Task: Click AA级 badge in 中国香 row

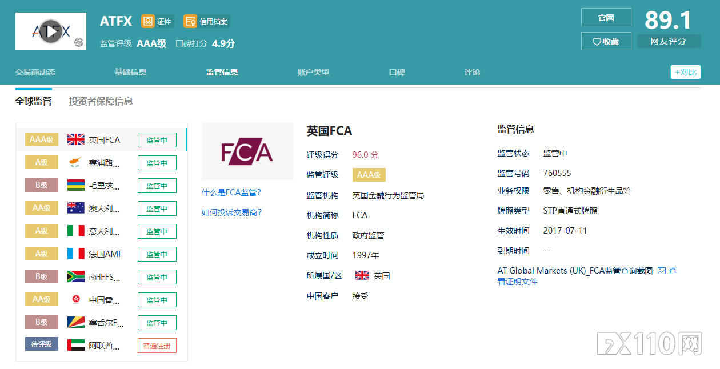Action: click(42, 299)
